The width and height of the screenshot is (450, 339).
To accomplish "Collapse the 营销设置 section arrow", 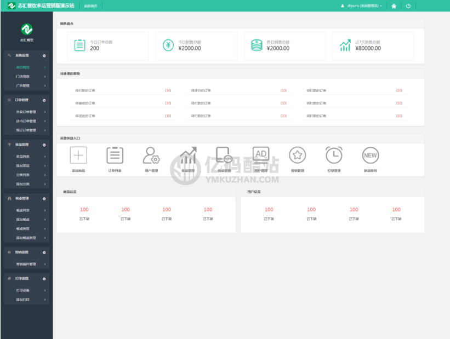I will coord(44,252).
